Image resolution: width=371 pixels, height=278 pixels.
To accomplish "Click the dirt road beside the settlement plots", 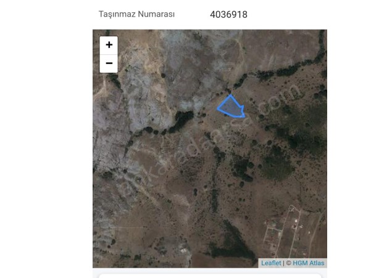I will [x=317, y=232].
